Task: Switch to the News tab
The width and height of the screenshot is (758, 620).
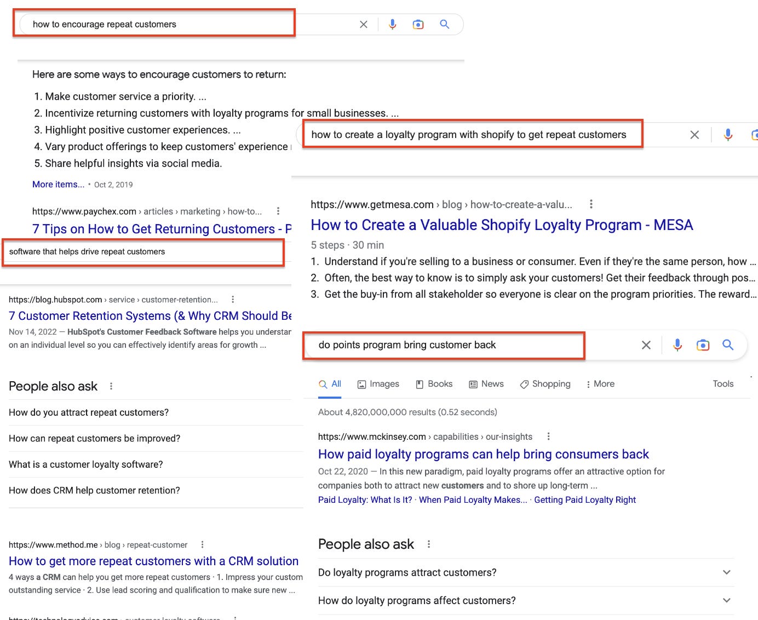Action: pyautogui.click(x=486, y=384)
